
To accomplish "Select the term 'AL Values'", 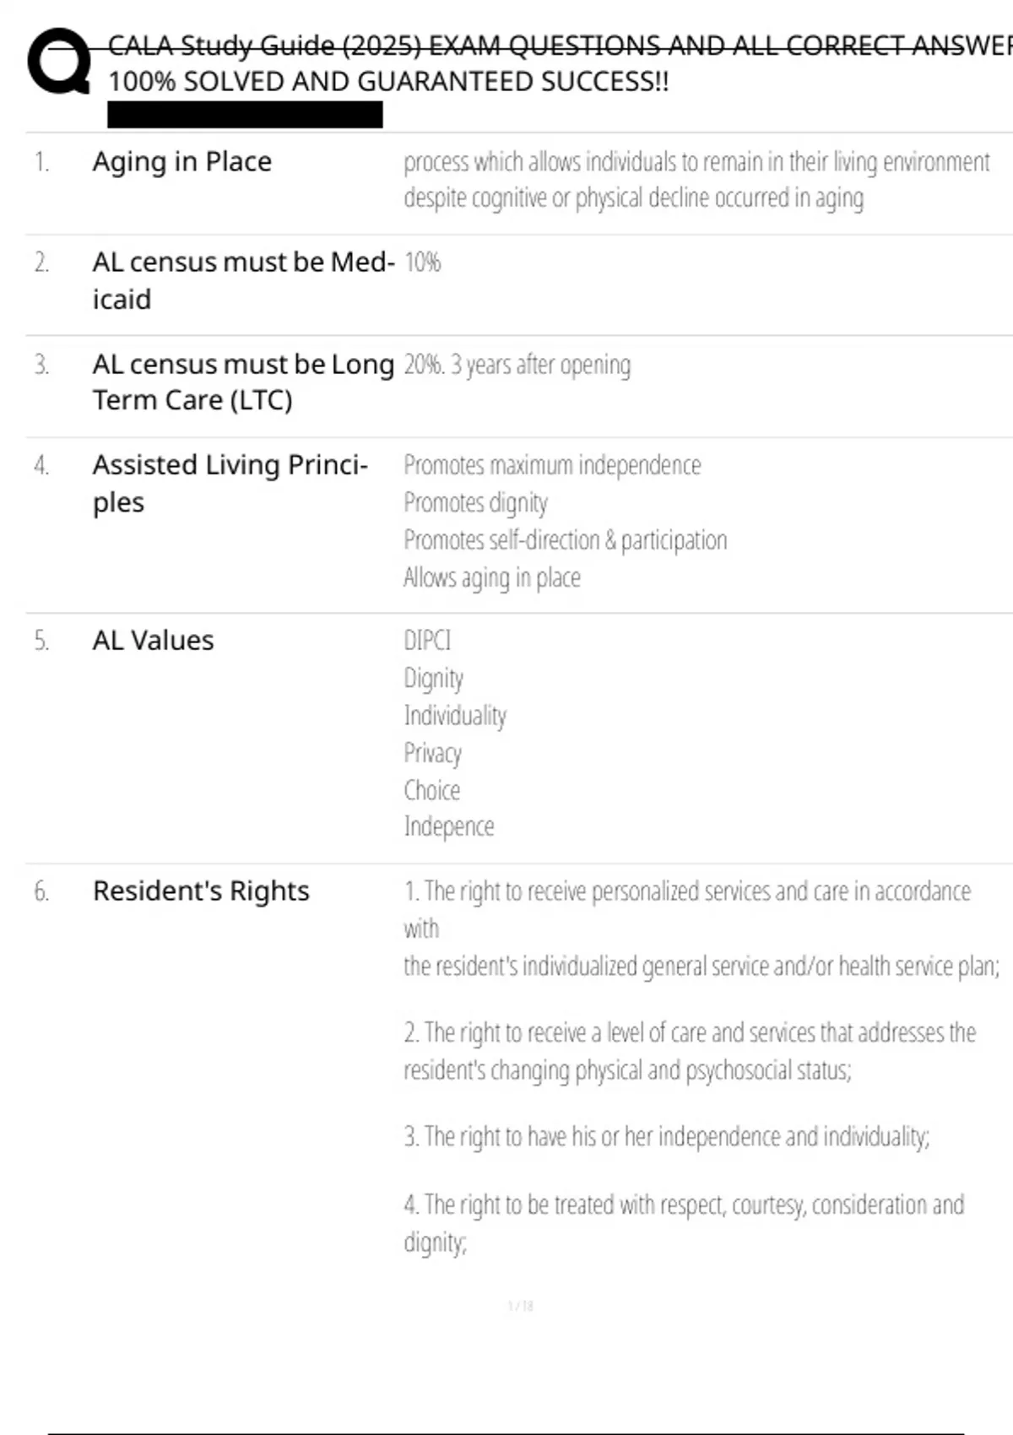I will [x=154, y=641].
